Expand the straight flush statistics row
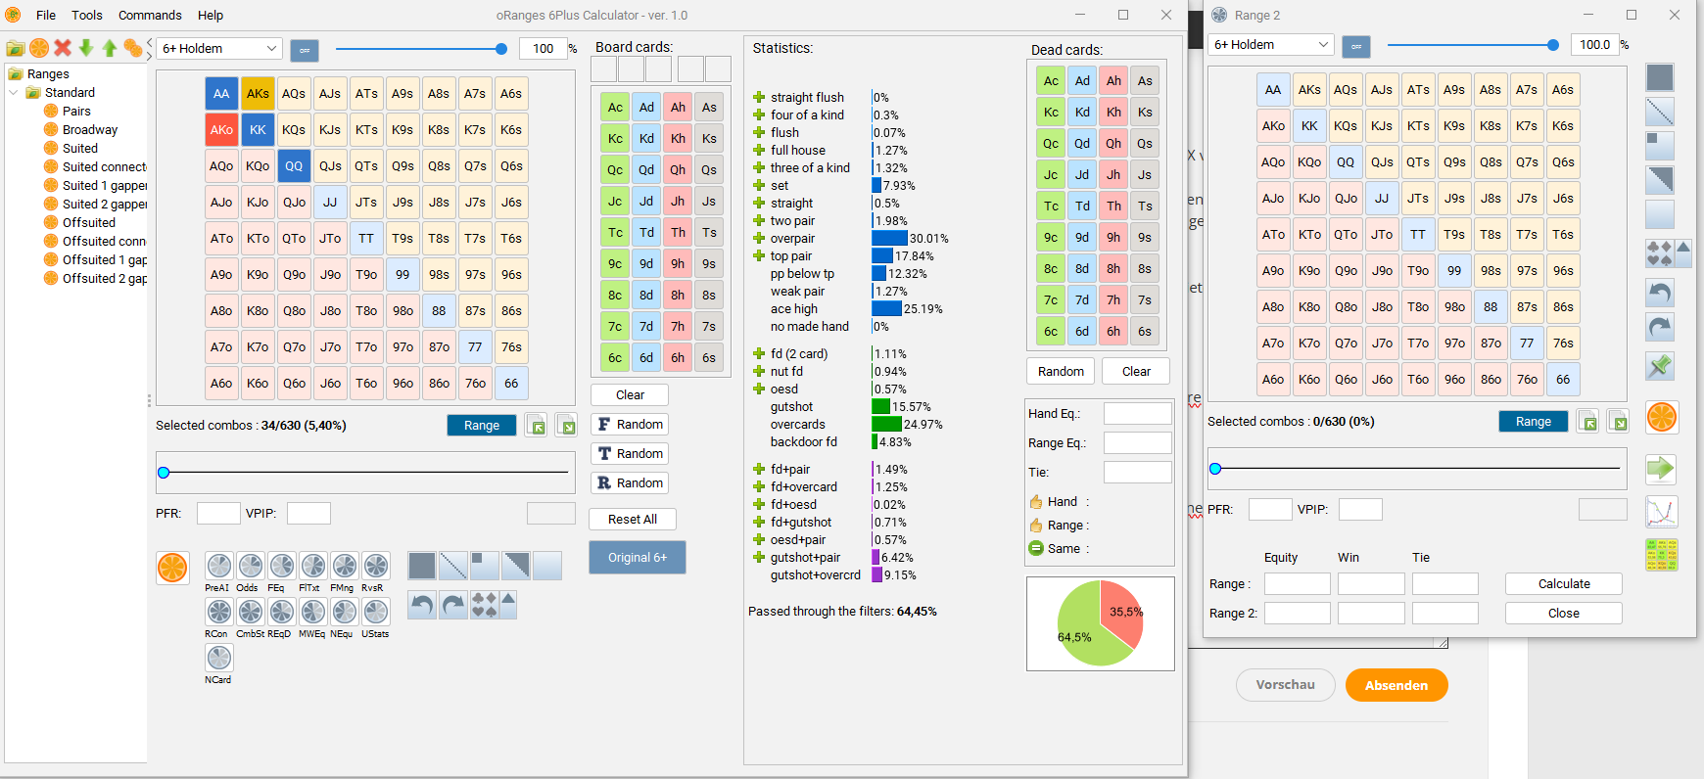The height and width of the screenshot is (779, 1704). click(759, 97)
